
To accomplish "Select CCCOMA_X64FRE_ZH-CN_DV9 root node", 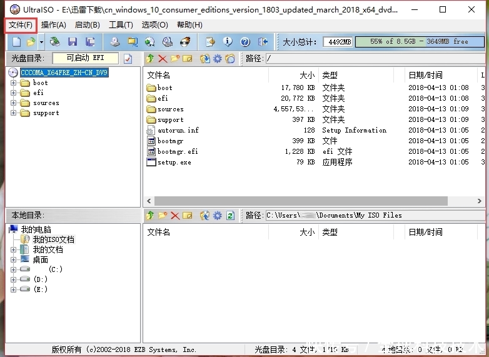I will click(64, 73).
